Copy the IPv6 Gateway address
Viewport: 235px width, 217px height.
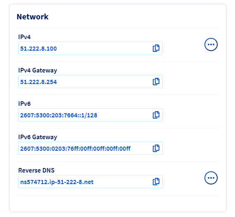click(156, 148)
